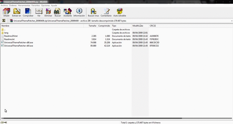Click the UniversalThemePatcher-x86.exe icon

coord(3,42)
